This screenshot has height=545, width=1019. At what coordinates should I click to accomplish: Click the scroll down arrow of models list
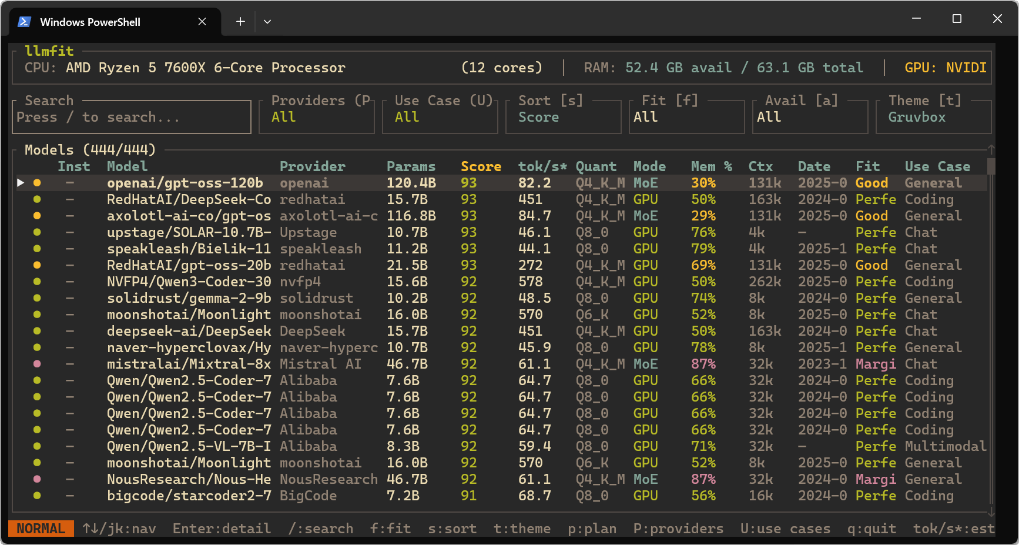pyautogui.click(x=991, y=512)
